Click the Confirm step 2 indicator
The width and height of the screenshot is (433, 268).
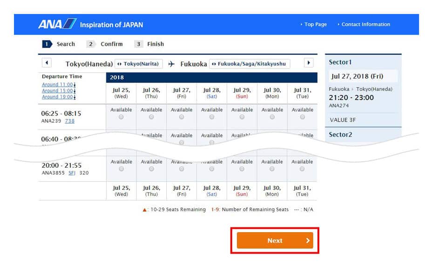105,44
